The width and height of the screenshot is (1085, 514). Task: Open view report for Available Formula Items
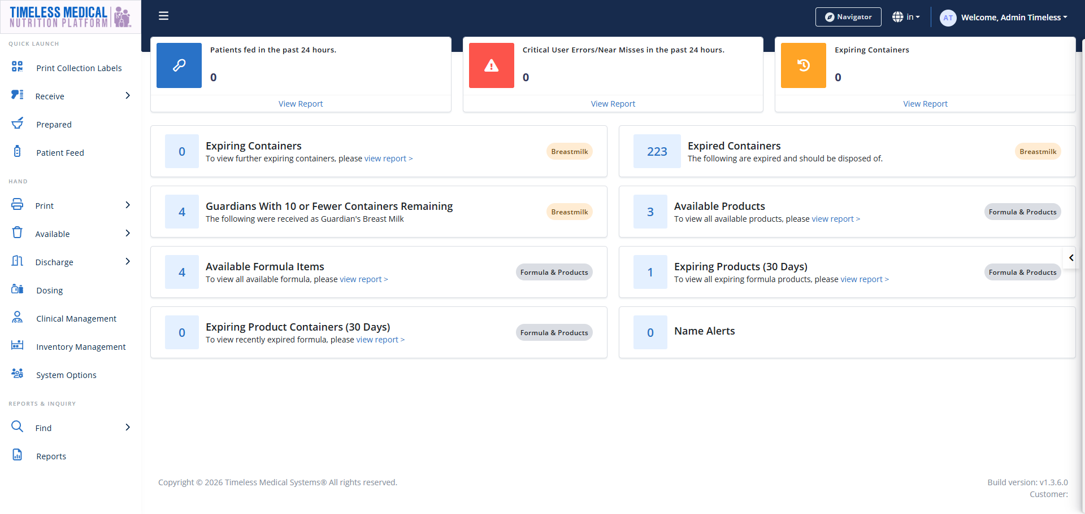(x=364, y=279)
